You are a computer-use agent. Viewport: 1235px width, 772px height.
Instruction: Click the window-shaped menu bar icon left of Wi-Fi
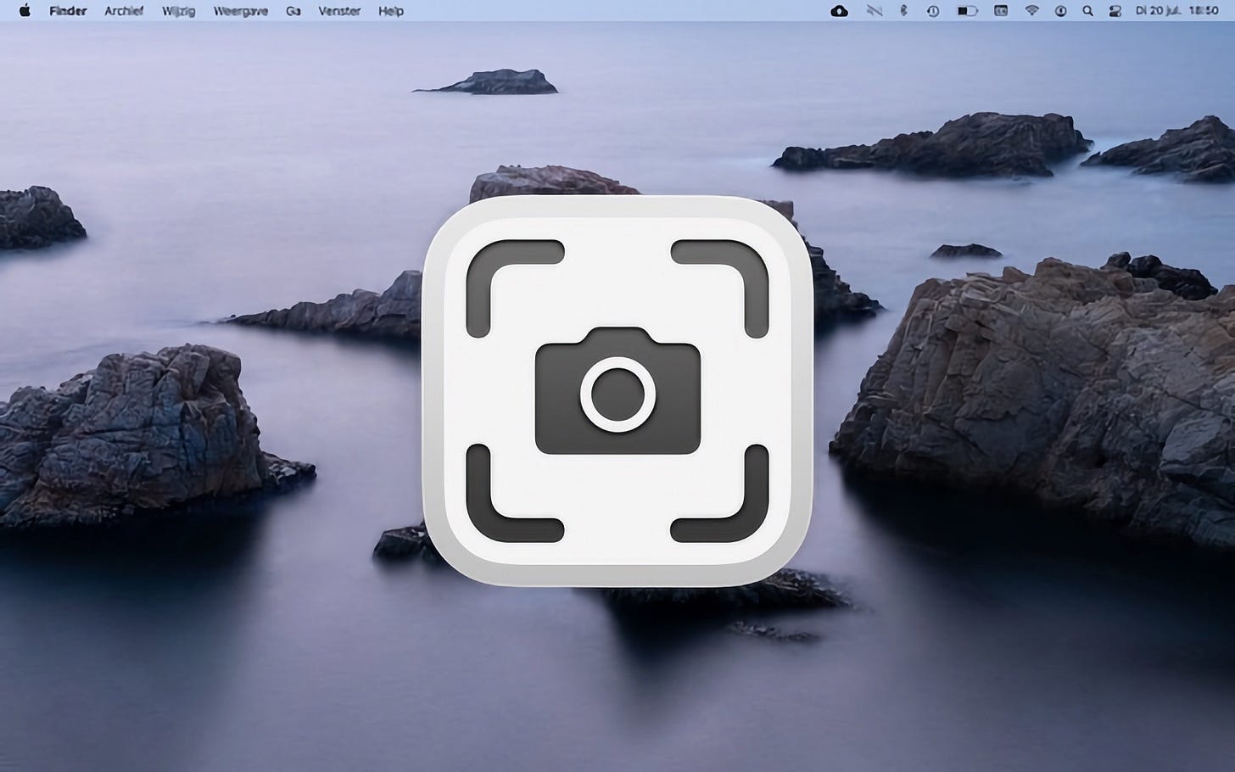(1001, 11)
